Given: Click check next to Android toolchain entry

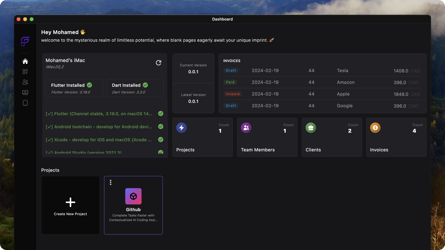Looking at the screenshot, I should click(x=161, y=127).
